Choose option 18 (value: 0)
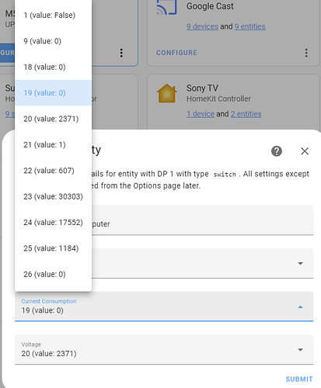 pyautogui.click(x=53, y=67)
